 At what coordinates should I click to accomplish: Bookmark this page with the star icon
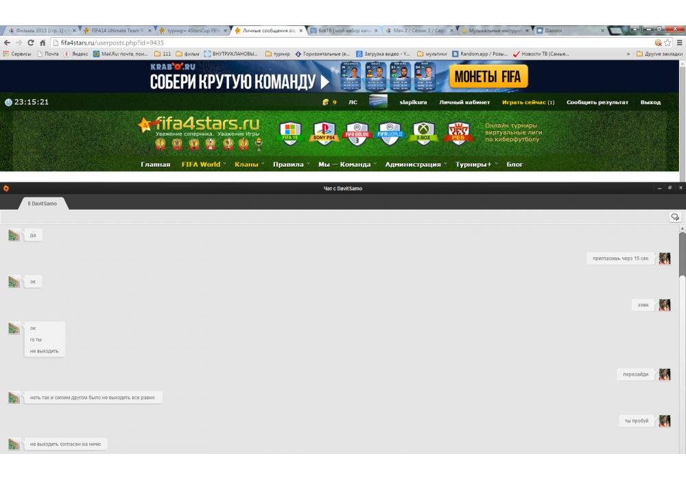(x=667, y=43)
